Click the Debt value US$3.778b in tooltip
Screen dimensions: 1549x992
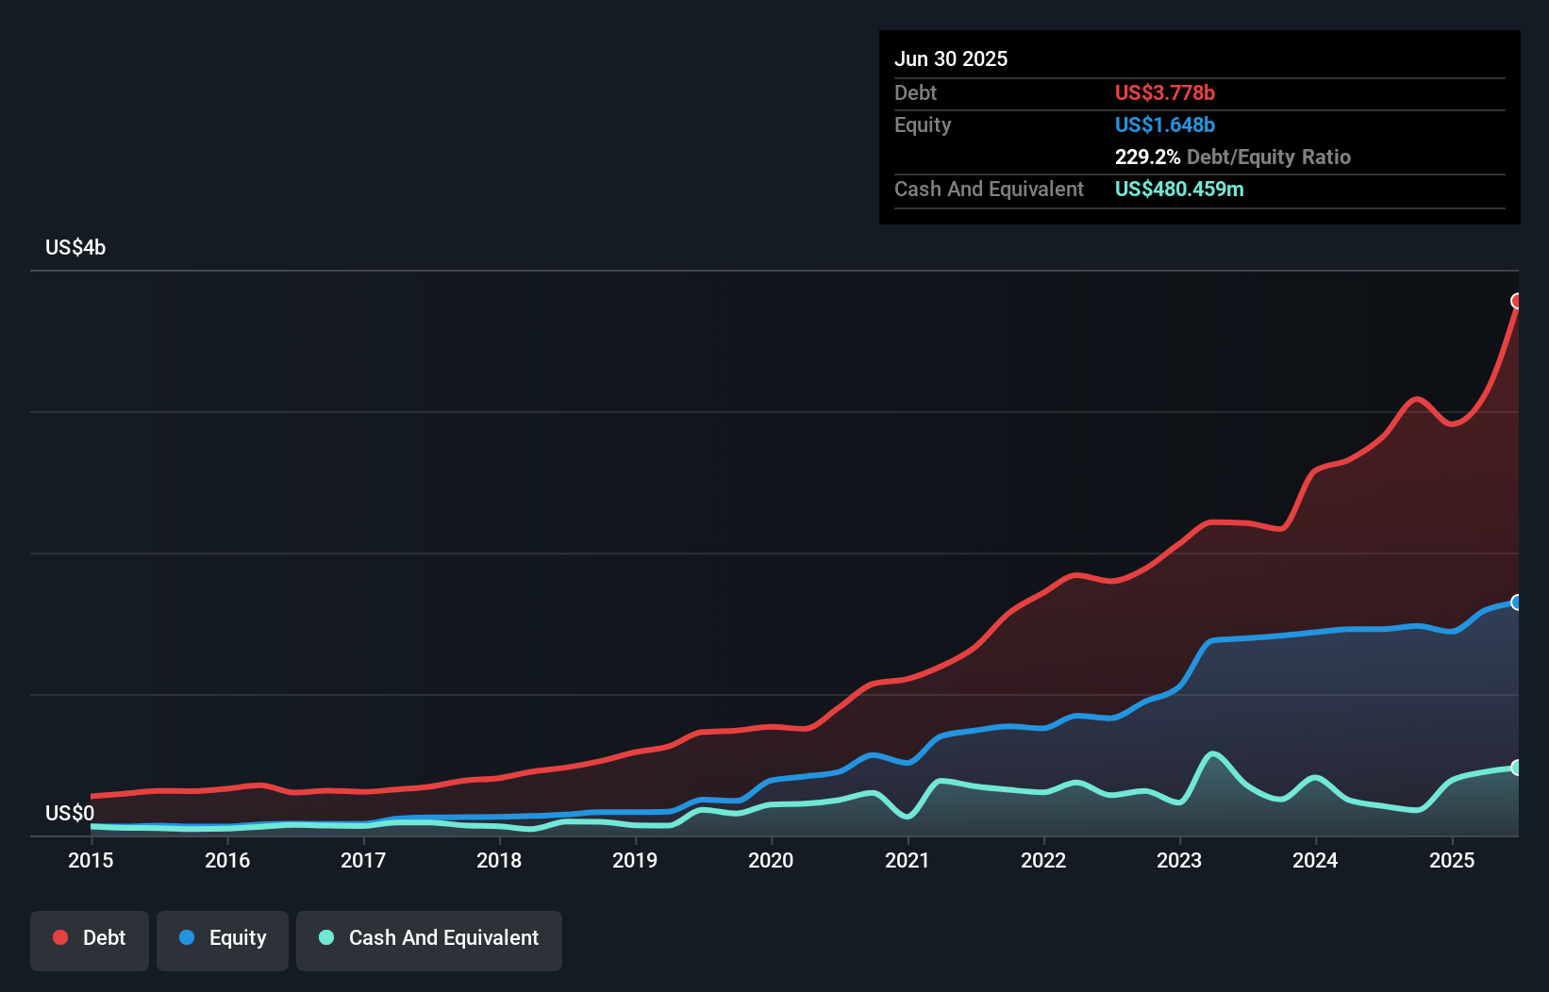coord(1165,92)
